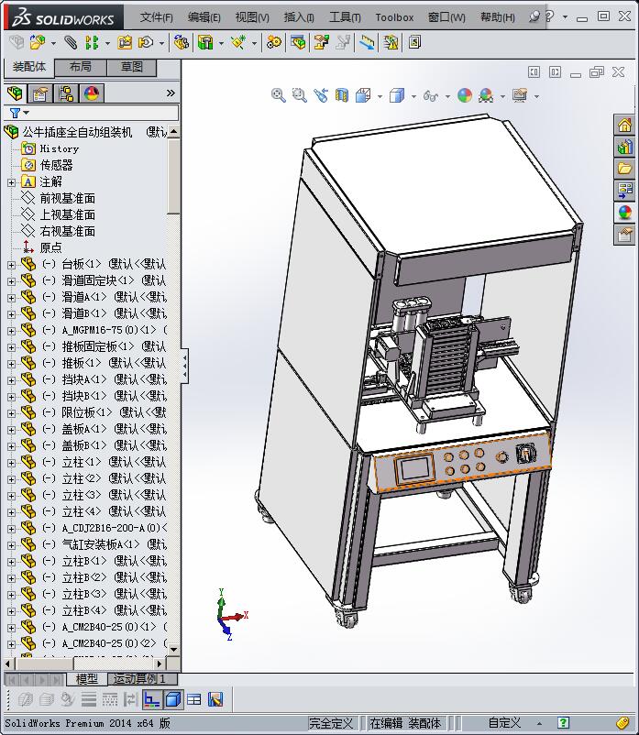This screenshot has height=735, width=639.
Task: Click the Exploded View icon
Action: point(321,43)
